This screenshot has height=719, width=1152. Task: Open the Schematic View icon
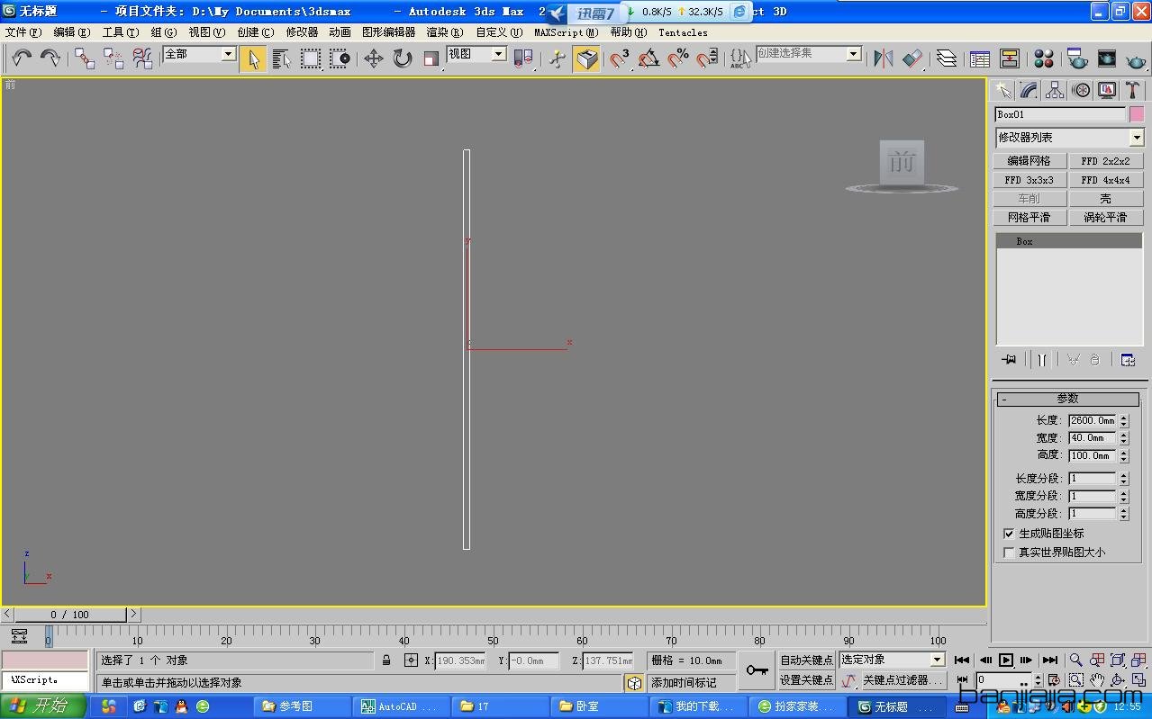tap(1010, 58)
